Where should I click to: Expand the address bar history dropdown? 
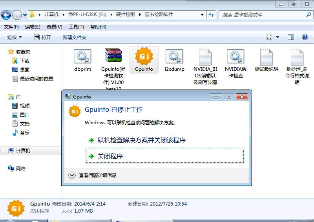click(202, 14)
